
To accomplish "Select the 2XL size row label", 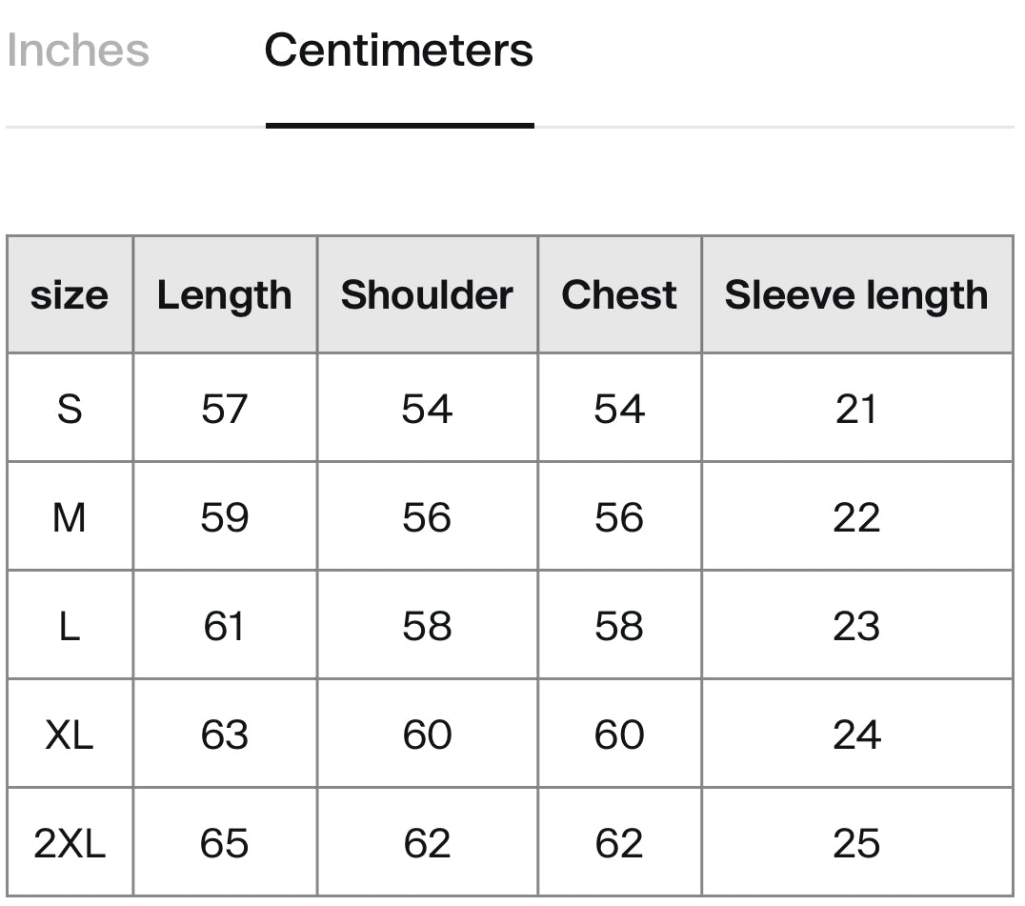I will [x=70, y=843].
